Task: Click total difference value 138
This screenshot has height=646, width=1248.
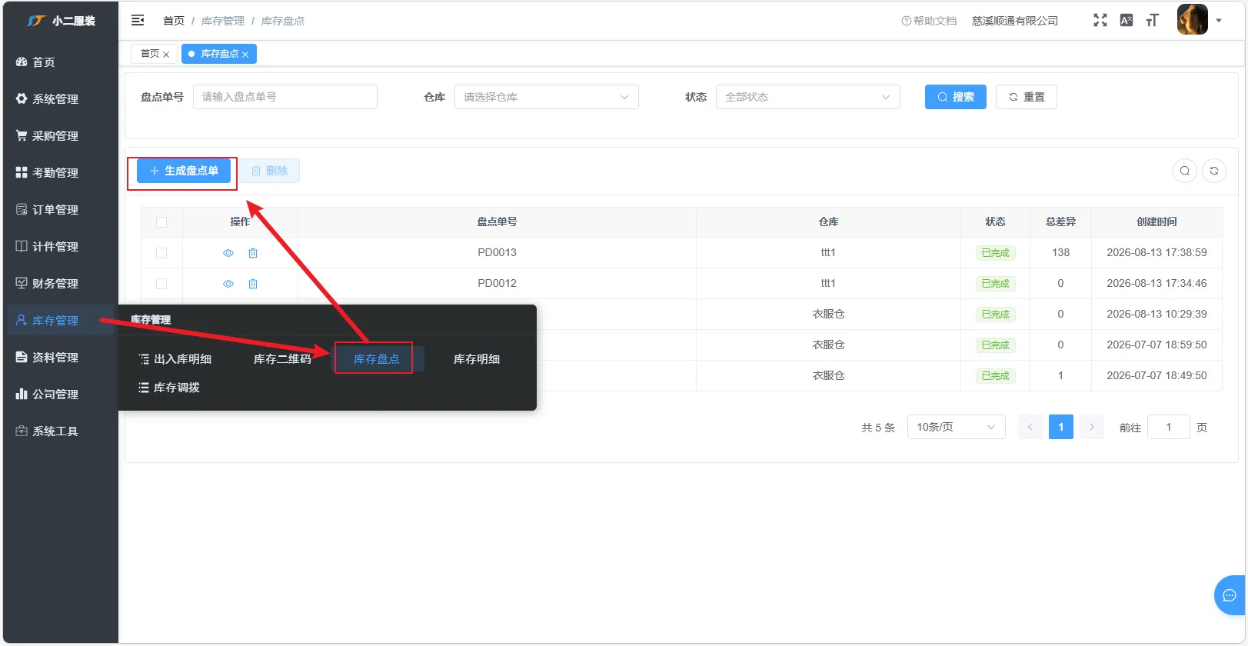Action: 1061,253
